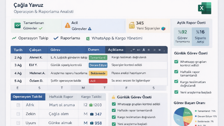The height and width of the screenshot is (126, 224).
Task: Click the sort icon left of 'SO'
Action: (132, 50)
